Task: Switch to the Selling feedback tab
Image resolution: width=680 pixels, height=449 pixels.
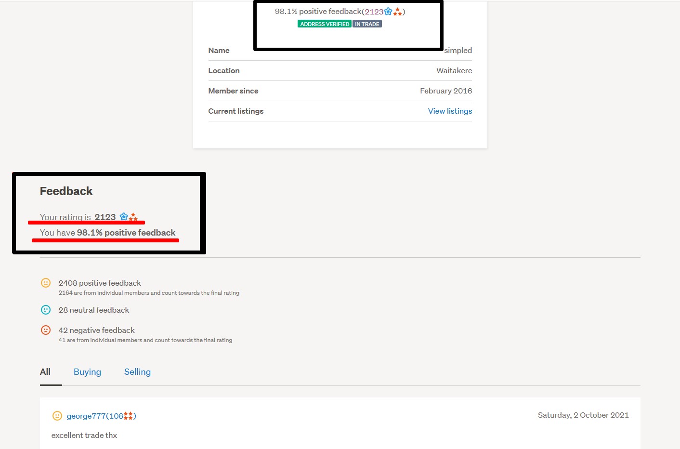Action: pyautogui.click(x=137, y=372)
